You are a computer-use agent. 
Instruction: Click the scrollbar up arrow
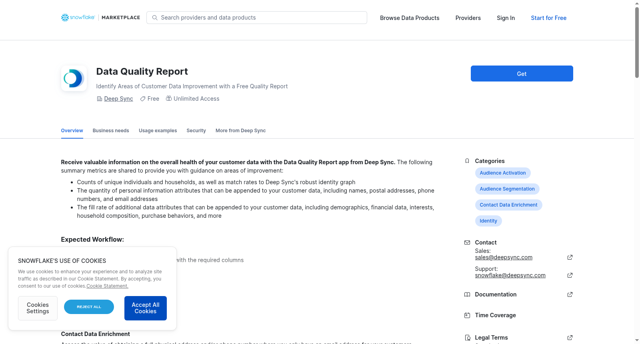[637, 3]
